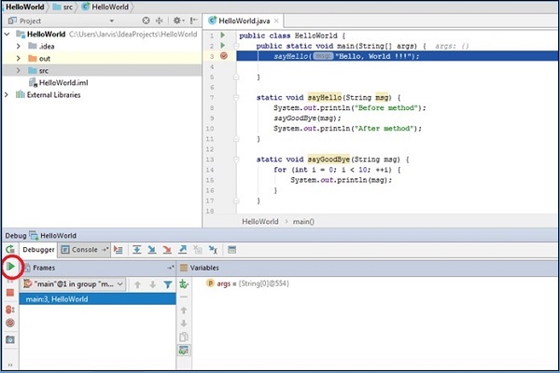Screen dimensions: 560x373
Task: Click the Evaluate Expression calculator icon
Action: coord(231,250)
